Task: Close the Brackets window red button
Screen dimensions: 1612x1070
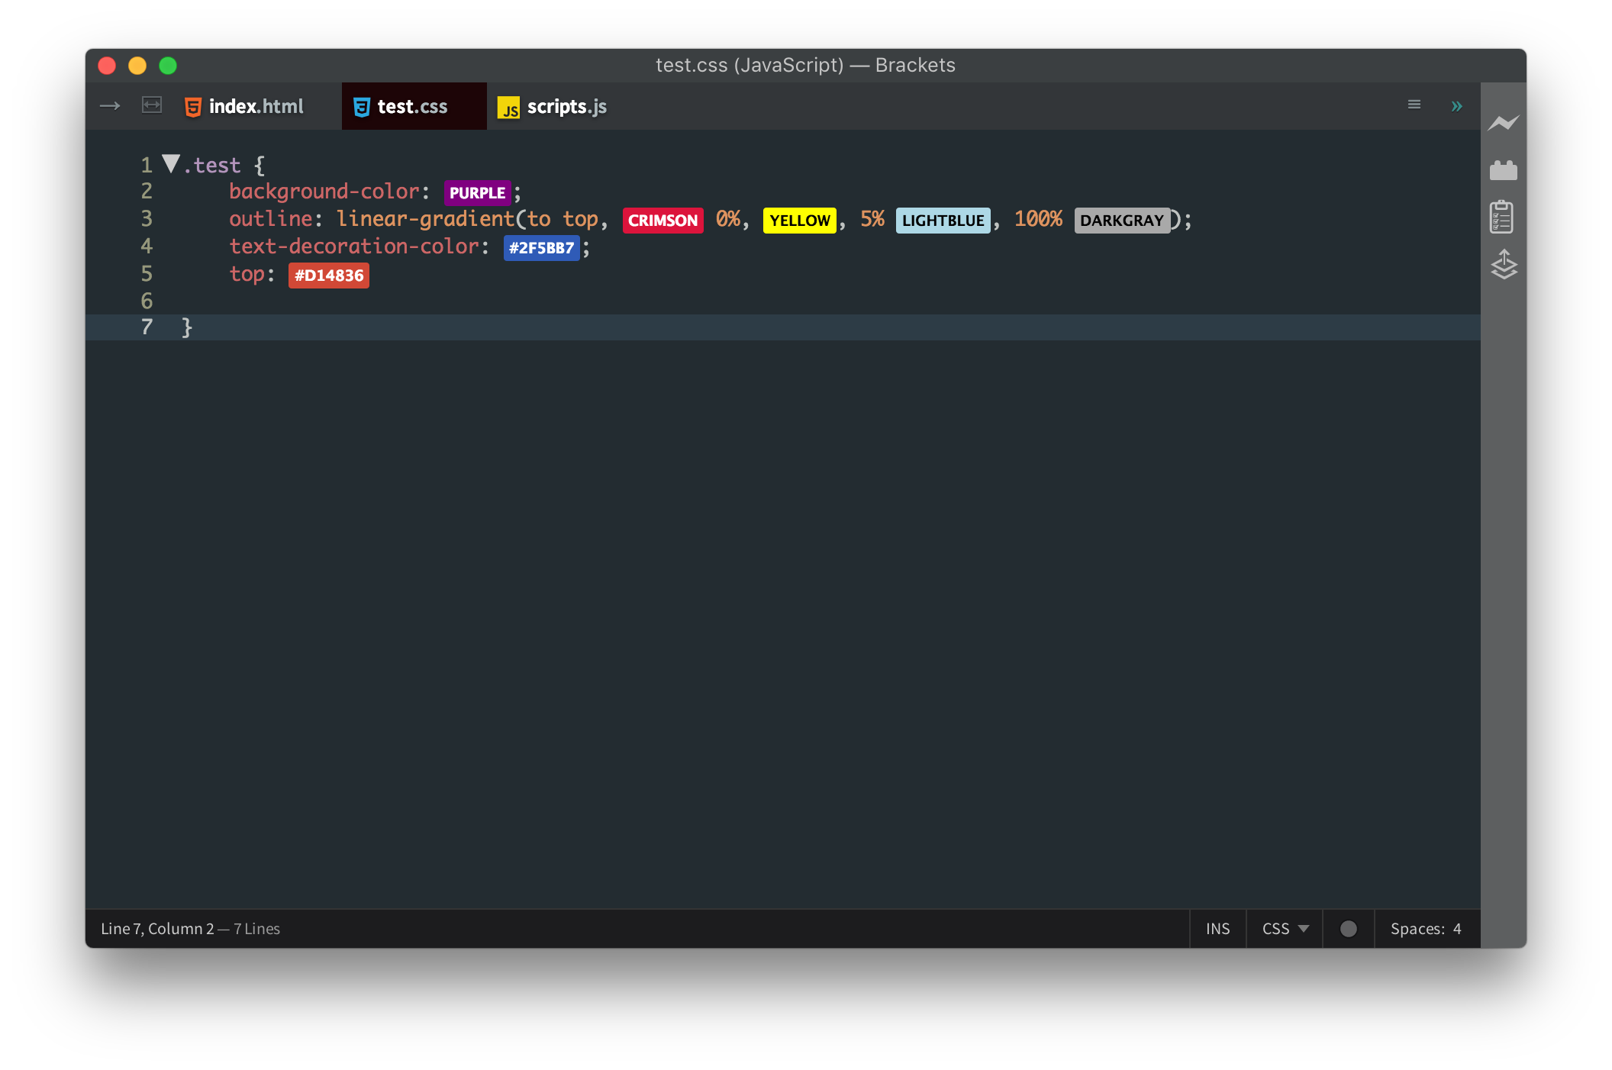Action: click(107, 66)
